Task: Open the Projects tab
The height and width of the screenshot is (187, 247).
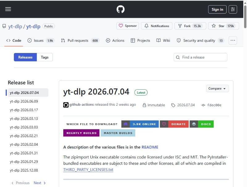Action: point(140,41)
